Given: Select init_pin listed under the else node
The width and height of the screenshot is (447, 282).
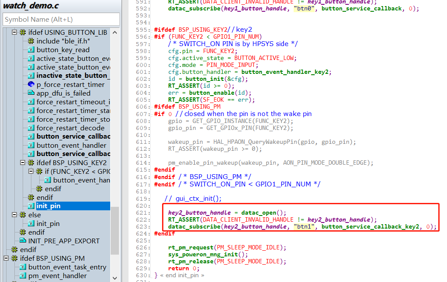Looking at the screenshot, I should [x=48, y=224].
